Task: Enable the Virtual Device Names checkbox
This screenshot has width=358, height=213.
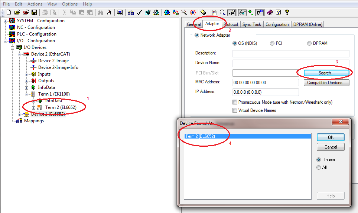Action: click(x=235, y=110)
